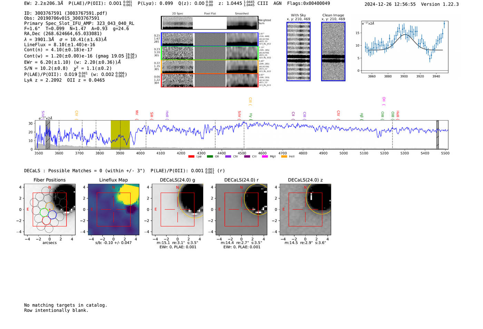Image resolution: width=483 pixels, height=329 pixels.
Task: Open the DECaLS(24.0) g cutout
Action: point(177,209)
